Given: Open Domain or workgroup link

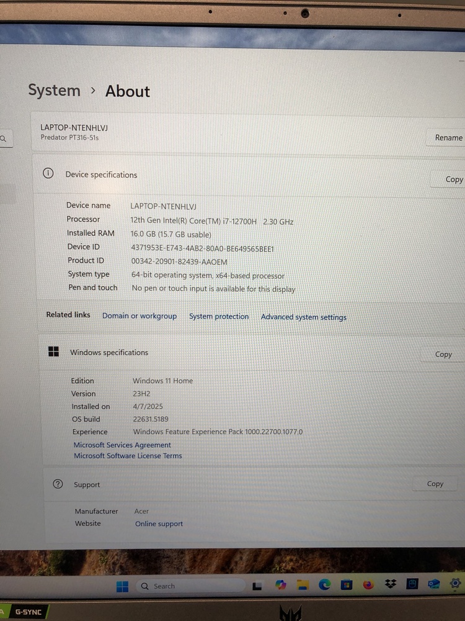Looking at the screenshot, I should coord(139,315).
